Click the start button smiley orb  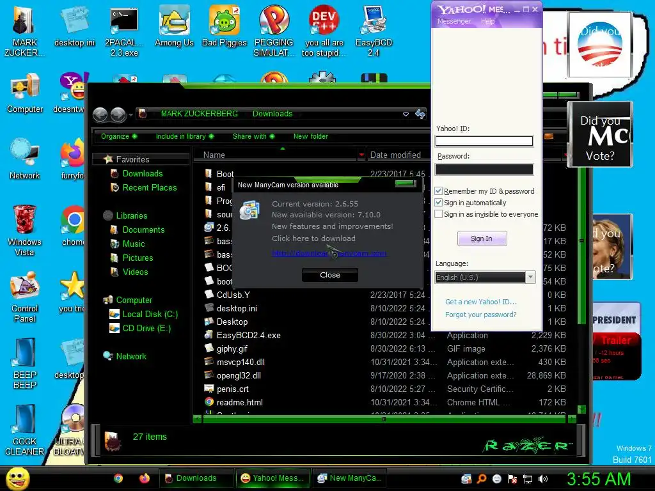point(17,478)
